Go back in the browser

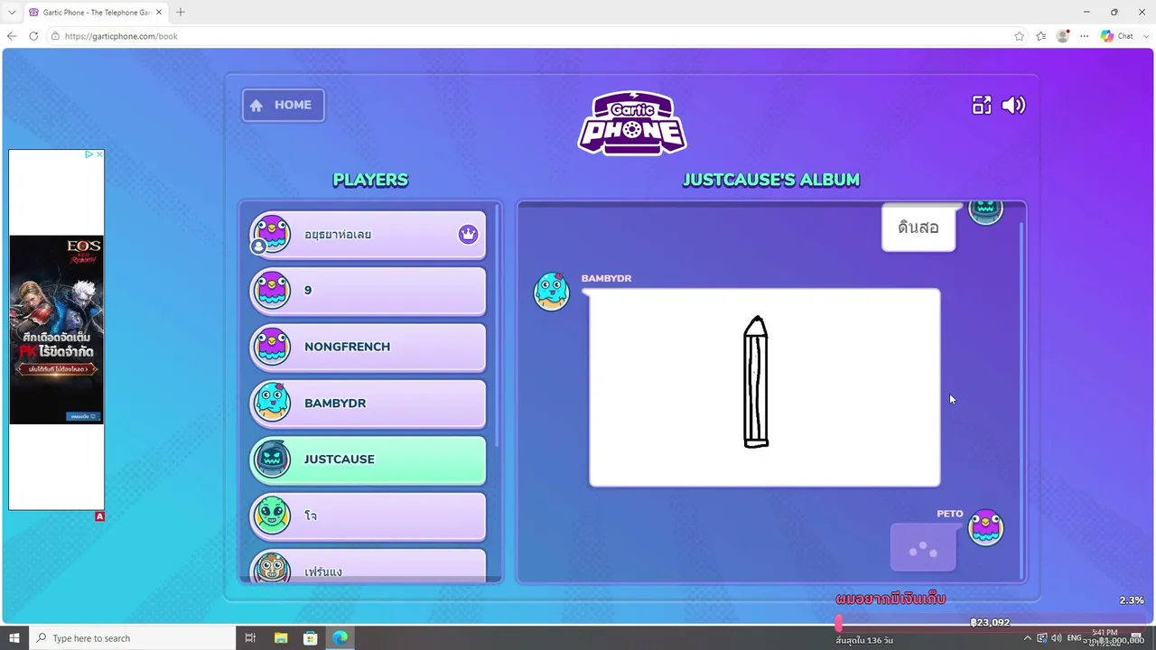[12, 36]
